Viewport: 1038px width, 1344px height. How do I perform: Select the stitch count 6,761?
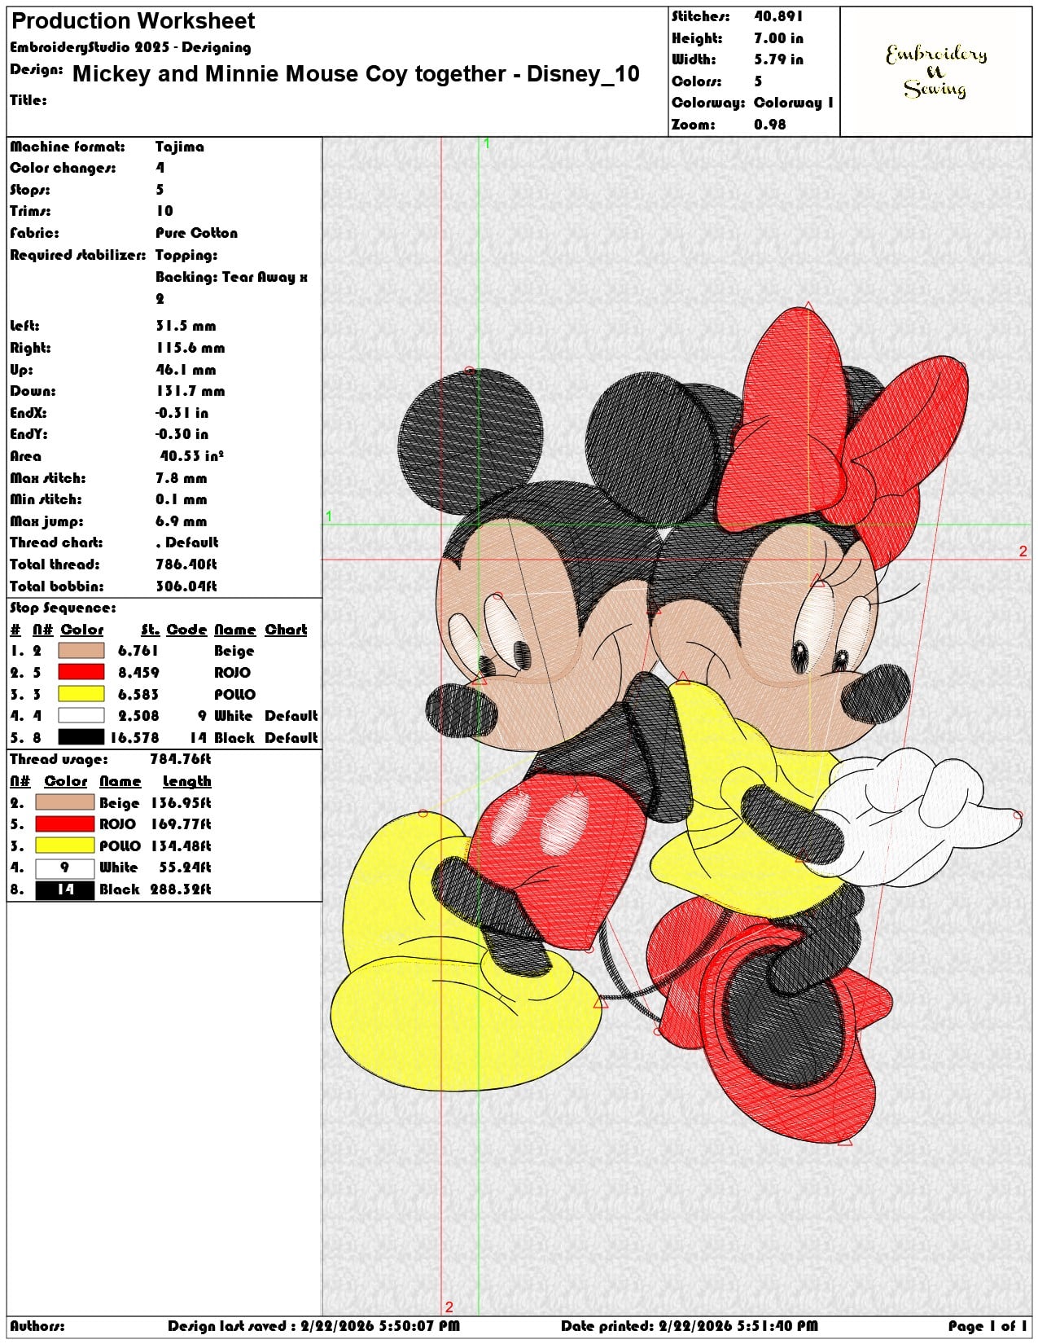click(138, 651)
